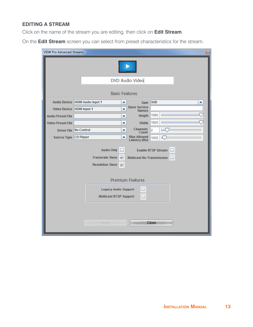Uncheck the Resolution Slave checkbox
The height and width of the screenshot is (327, 253).
click(122, 165)
